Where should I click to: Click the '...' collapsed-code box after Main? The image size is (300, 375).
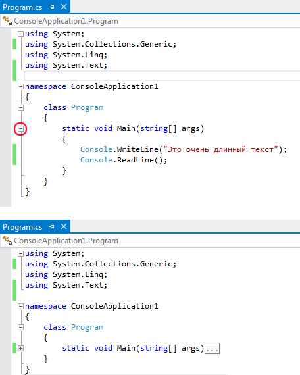point(213,349)
